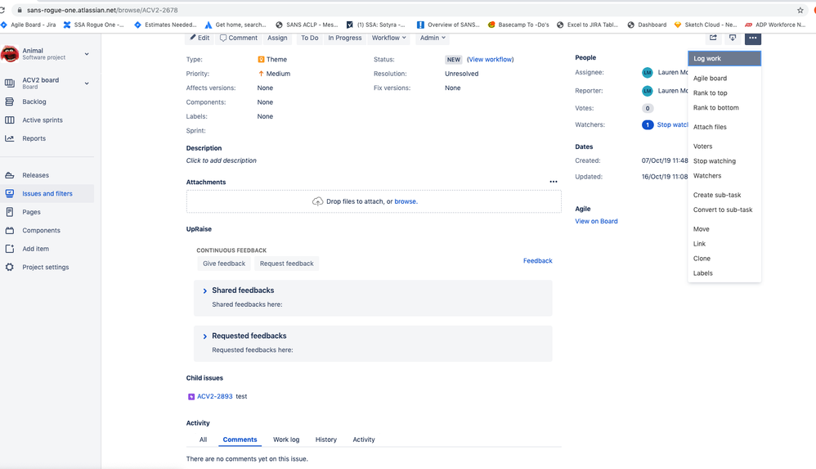Image resolution: width=816 pixels, height=469 pixels.
Task: Open the Reports chart icon
Action: pos(9,138)
